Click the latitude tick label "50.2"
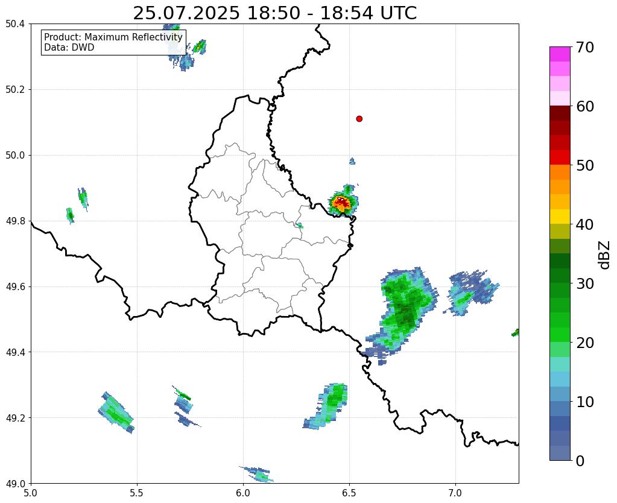 (15, 90)
